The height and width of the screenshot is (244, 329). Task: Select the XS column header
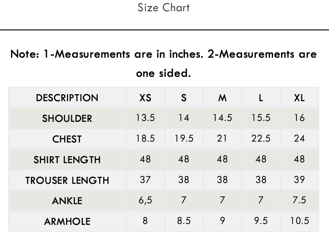(x=145, y=98)
